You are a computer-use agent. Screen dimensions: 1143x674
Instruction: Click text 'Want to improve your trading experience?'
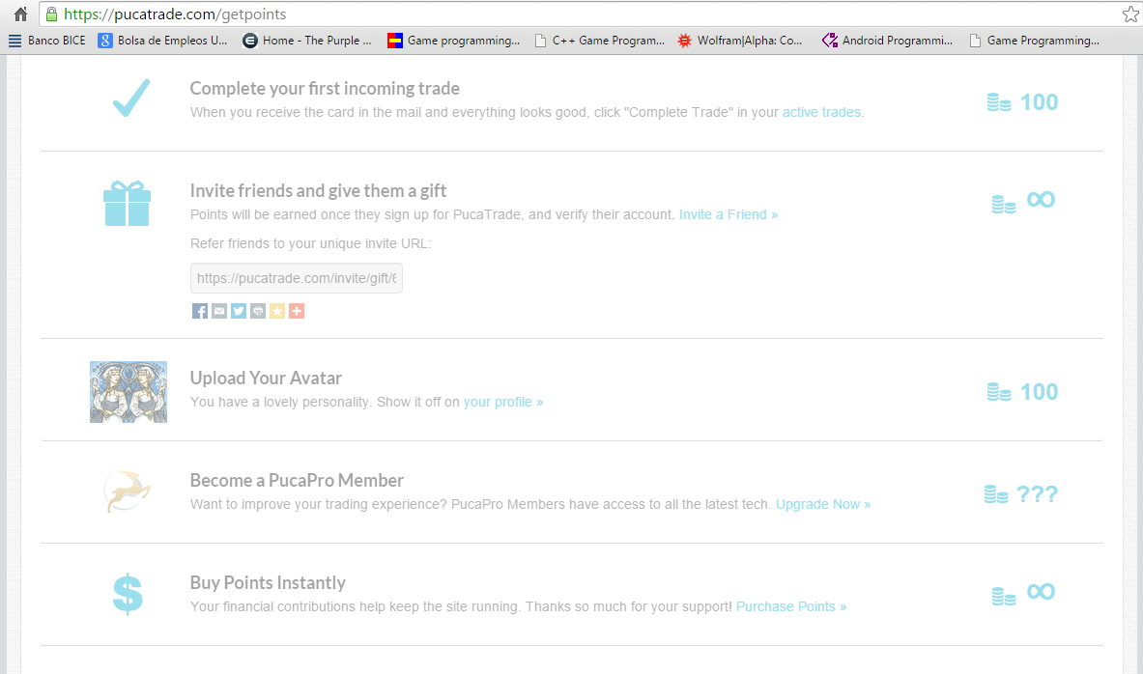click(x=319, y=504)
